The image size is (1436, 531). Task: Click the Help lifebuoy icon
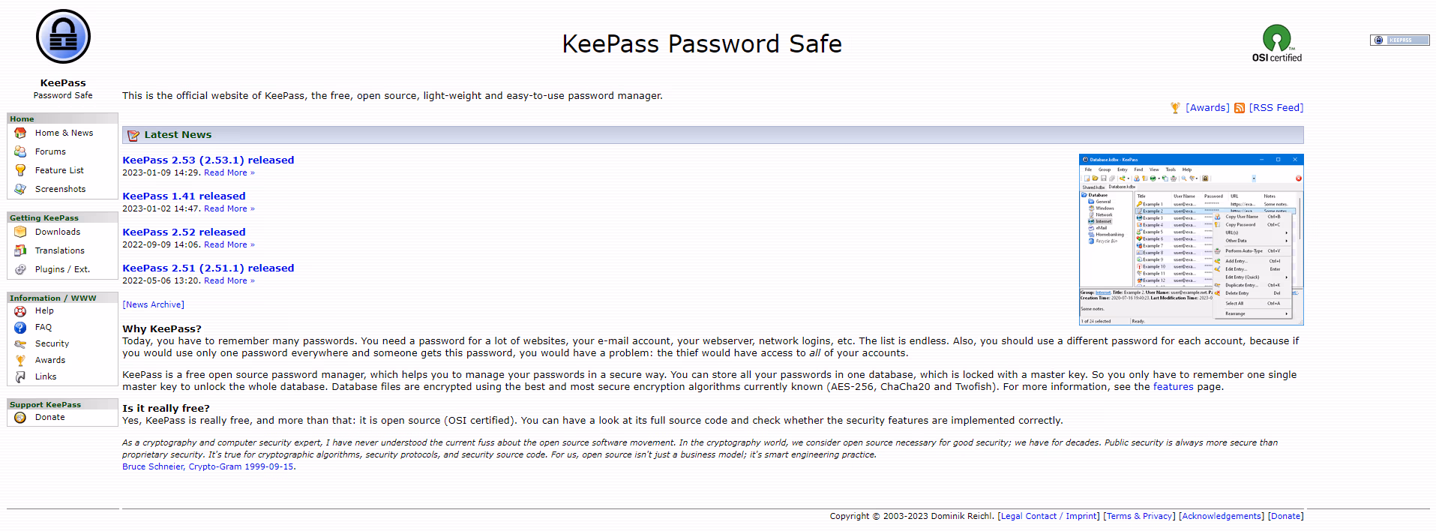click(x=20, y=310)
